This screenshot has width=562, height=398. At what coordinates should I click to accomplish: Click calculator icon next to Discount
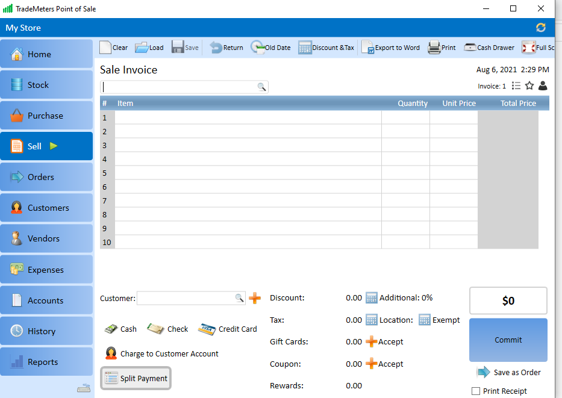tap(371, 298)
